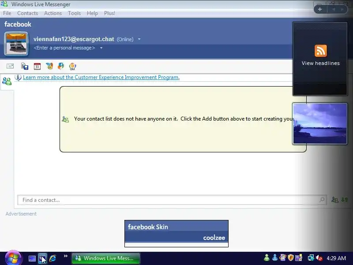
Task: Open the Help menu
Action: [92, 13]
